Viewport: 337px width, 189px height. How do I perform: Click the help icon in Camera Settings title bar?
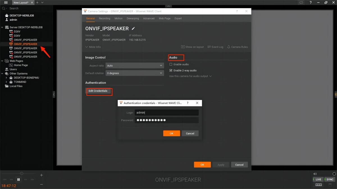point(237,11)
